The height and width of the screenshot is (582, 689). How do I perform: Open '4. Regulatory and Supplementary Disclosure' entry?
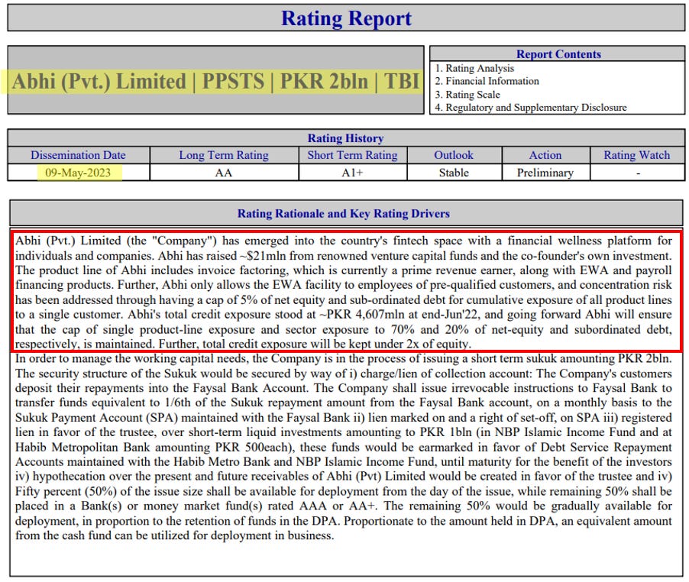[x=531, y=108]
